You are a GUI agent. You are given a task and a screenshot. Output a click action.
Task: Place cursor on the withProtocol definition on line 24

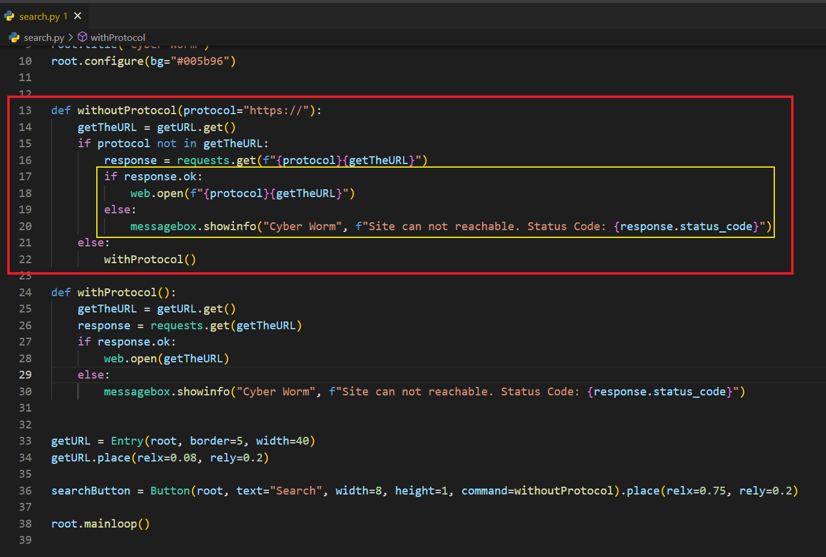(117, 293)
